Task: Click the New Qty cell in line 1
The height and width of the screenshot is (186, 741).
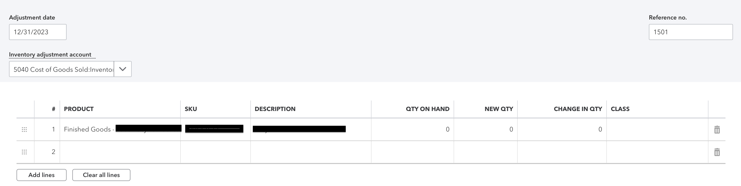Action: tap(486, 129)
